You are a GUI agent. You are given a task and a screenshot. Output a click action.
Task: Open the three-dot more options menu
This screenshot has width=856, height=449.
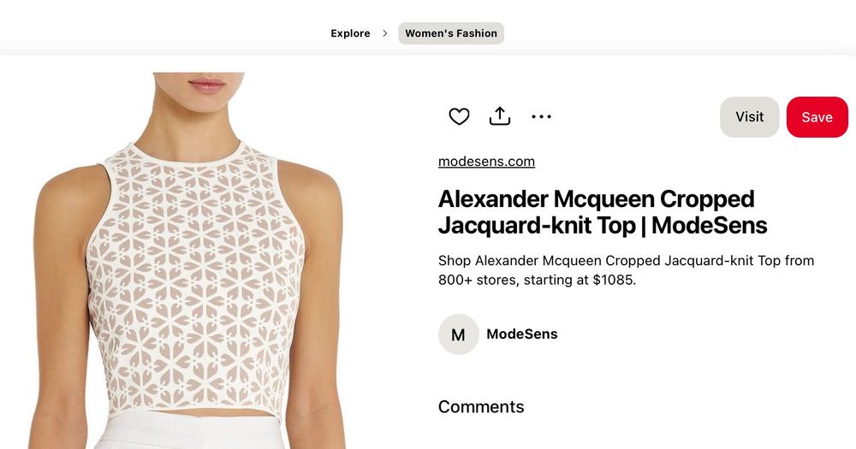541,117
